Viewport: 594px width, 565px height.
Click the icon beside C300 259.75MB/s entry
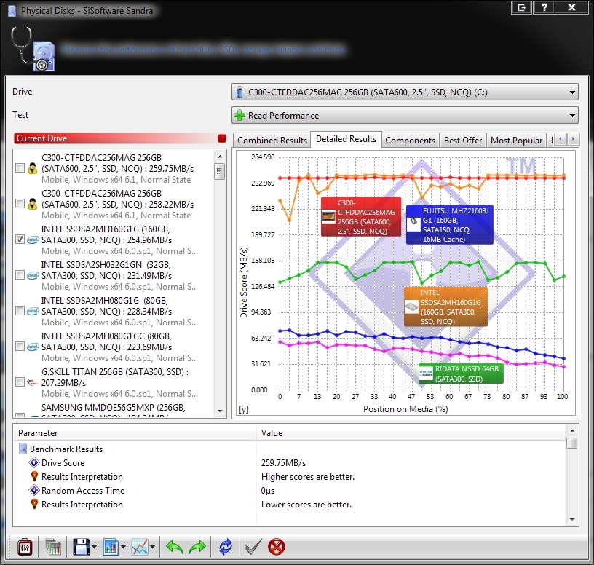pos(33,168)
